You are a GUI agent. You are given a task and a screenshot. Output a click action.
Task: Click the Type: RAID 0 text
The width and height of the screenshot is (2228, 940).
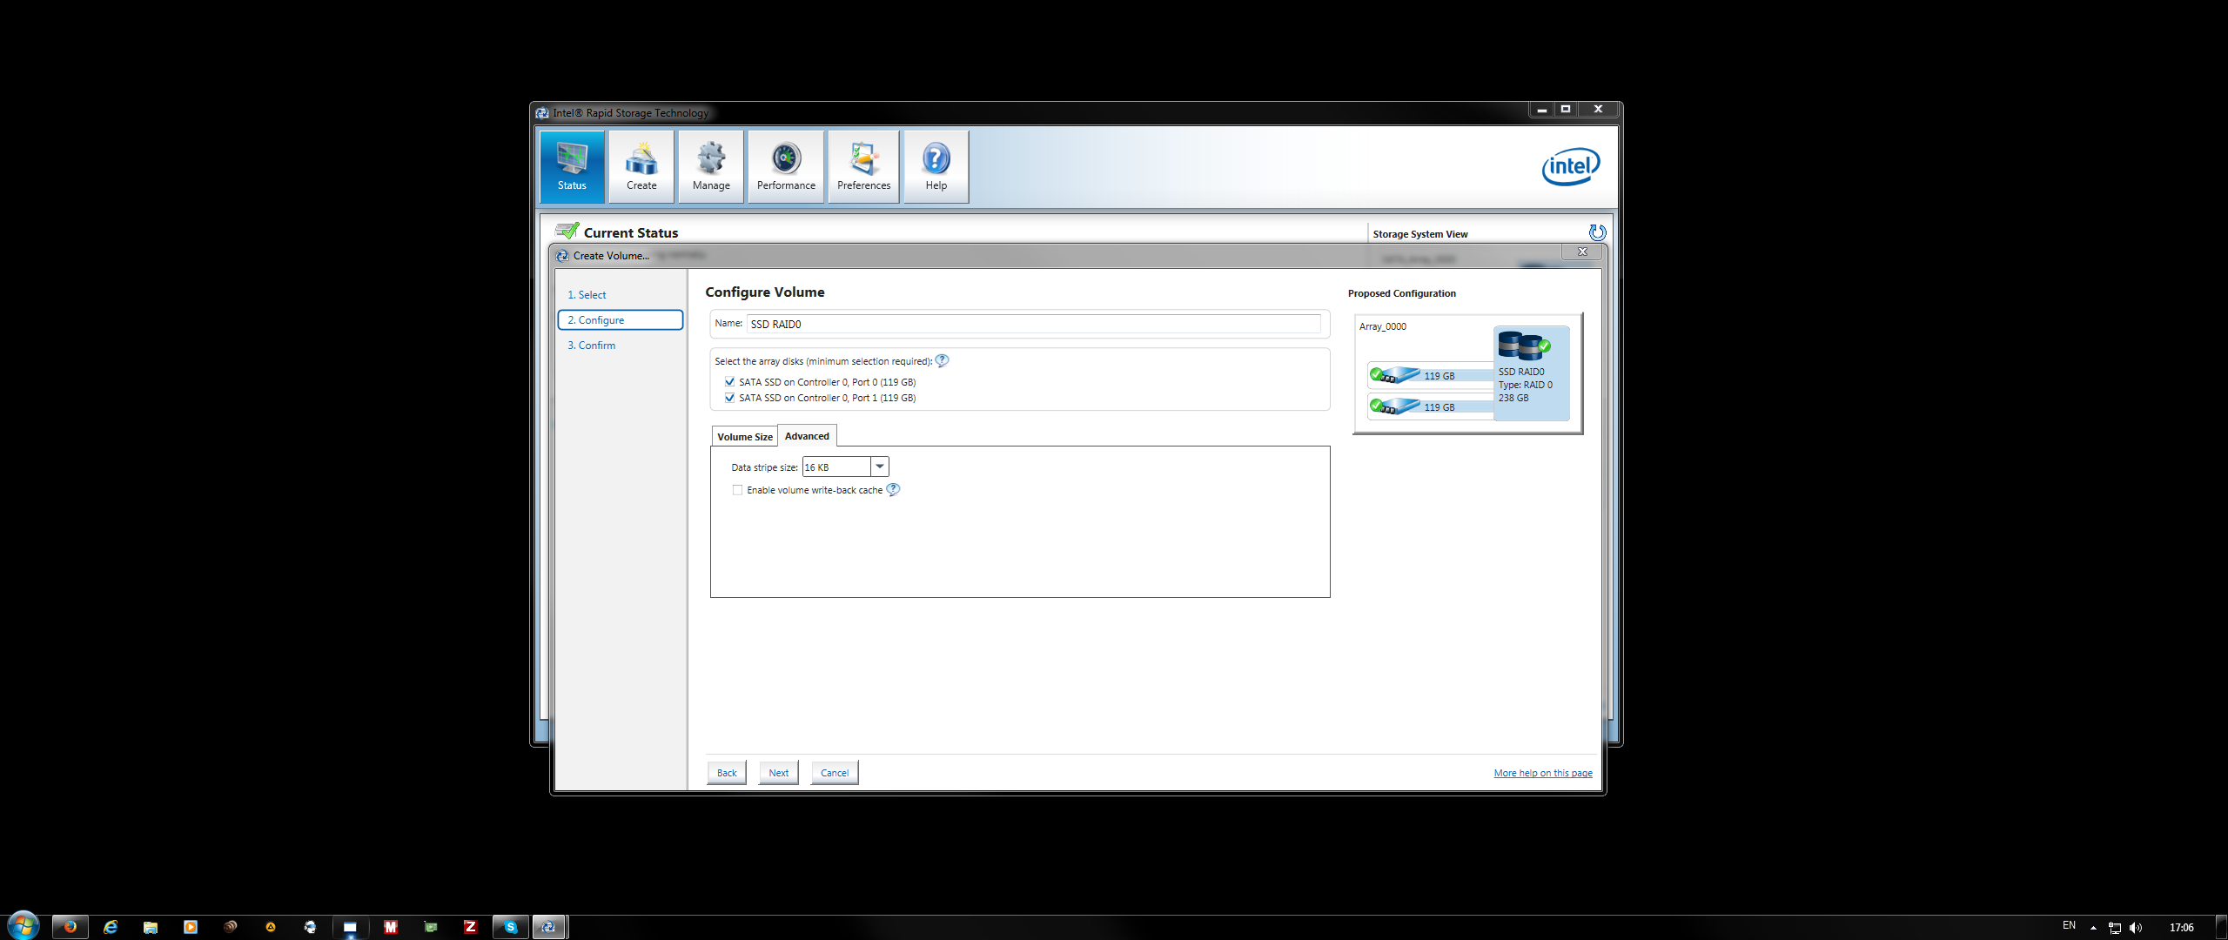1525,385
